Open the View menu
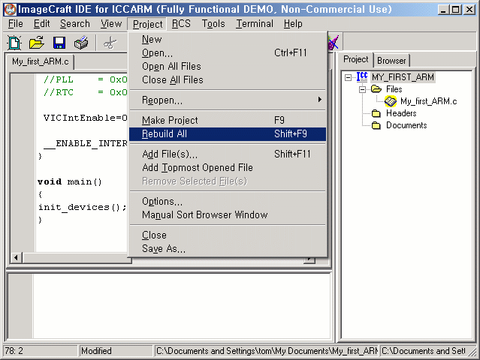Screen dimensions: 480x360 coord(111,23)
